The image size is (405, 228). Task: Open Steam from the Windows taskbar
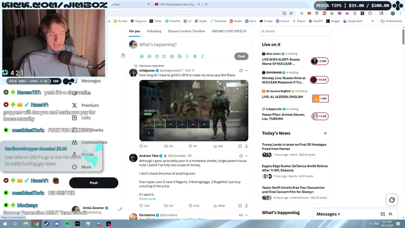click(x=47, y=224)
